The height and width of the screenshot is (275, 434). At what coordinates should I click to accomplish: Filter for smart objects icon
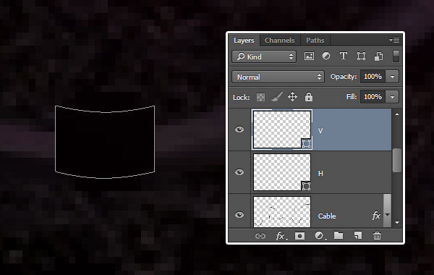378,56
